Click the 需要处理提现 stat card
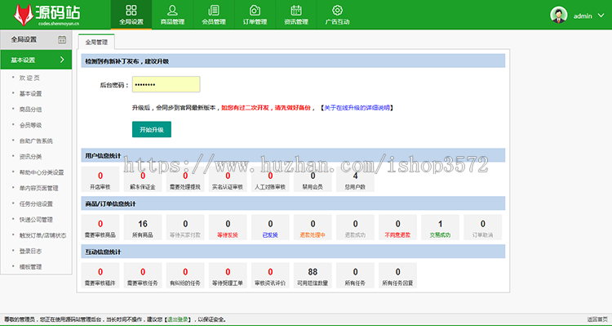This screenshot has height=326, width=612. 185,180
